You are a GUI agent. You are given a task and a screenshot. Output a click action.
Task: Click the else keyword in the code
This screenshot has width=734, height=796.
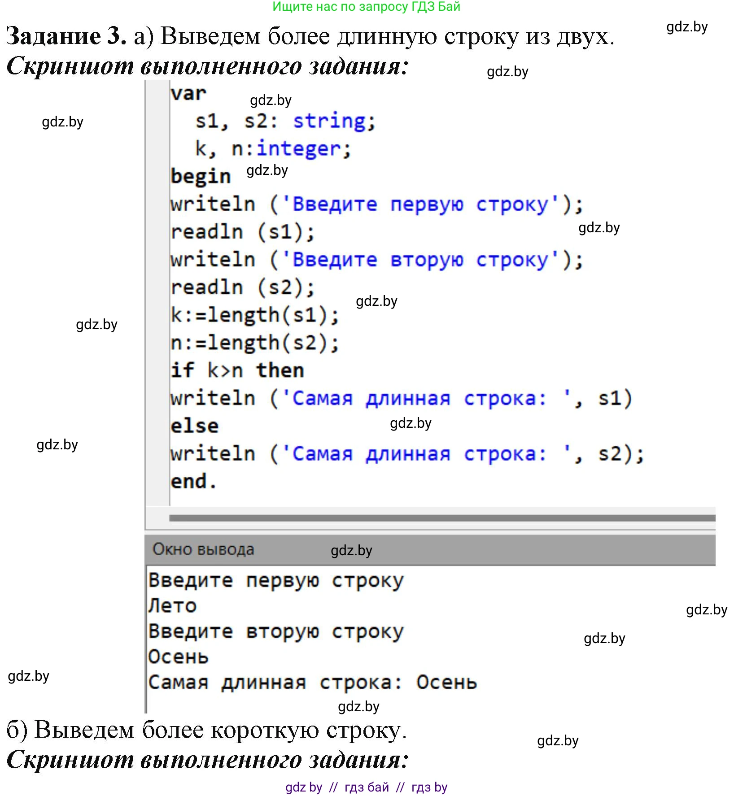pyautogui.click(x=194, y=425)
